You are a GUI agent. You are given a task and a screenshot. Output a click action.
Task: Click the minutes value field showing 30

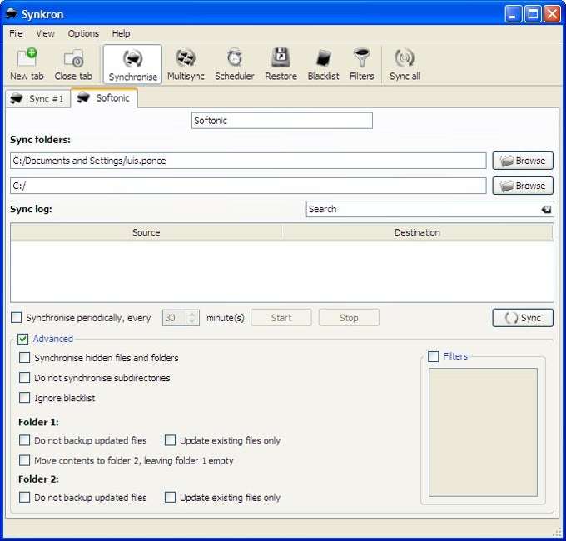click(x=175, y=318)
